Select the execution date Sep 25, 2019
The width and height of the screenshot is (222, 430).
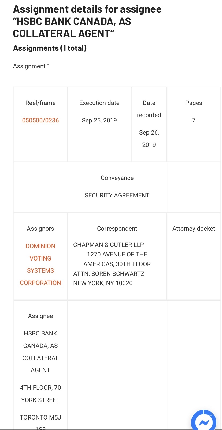pyautogui.click(x=99, y=120)
